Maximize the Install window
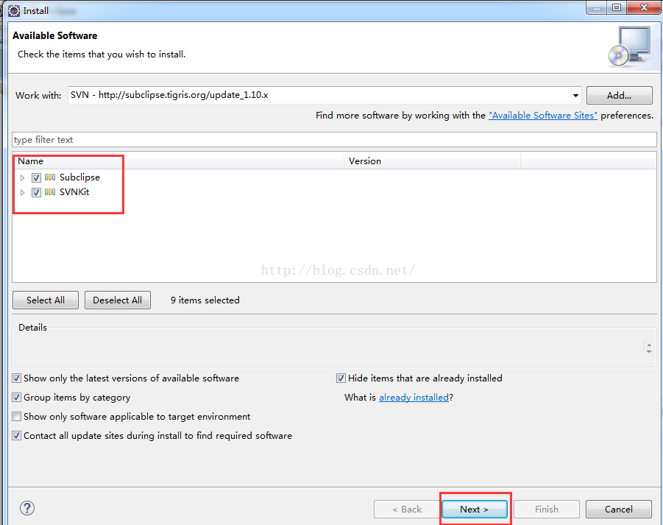 point(617,7)
